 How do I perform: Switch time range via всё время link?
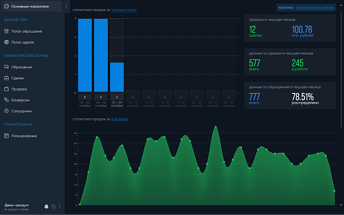coord(120,119)
